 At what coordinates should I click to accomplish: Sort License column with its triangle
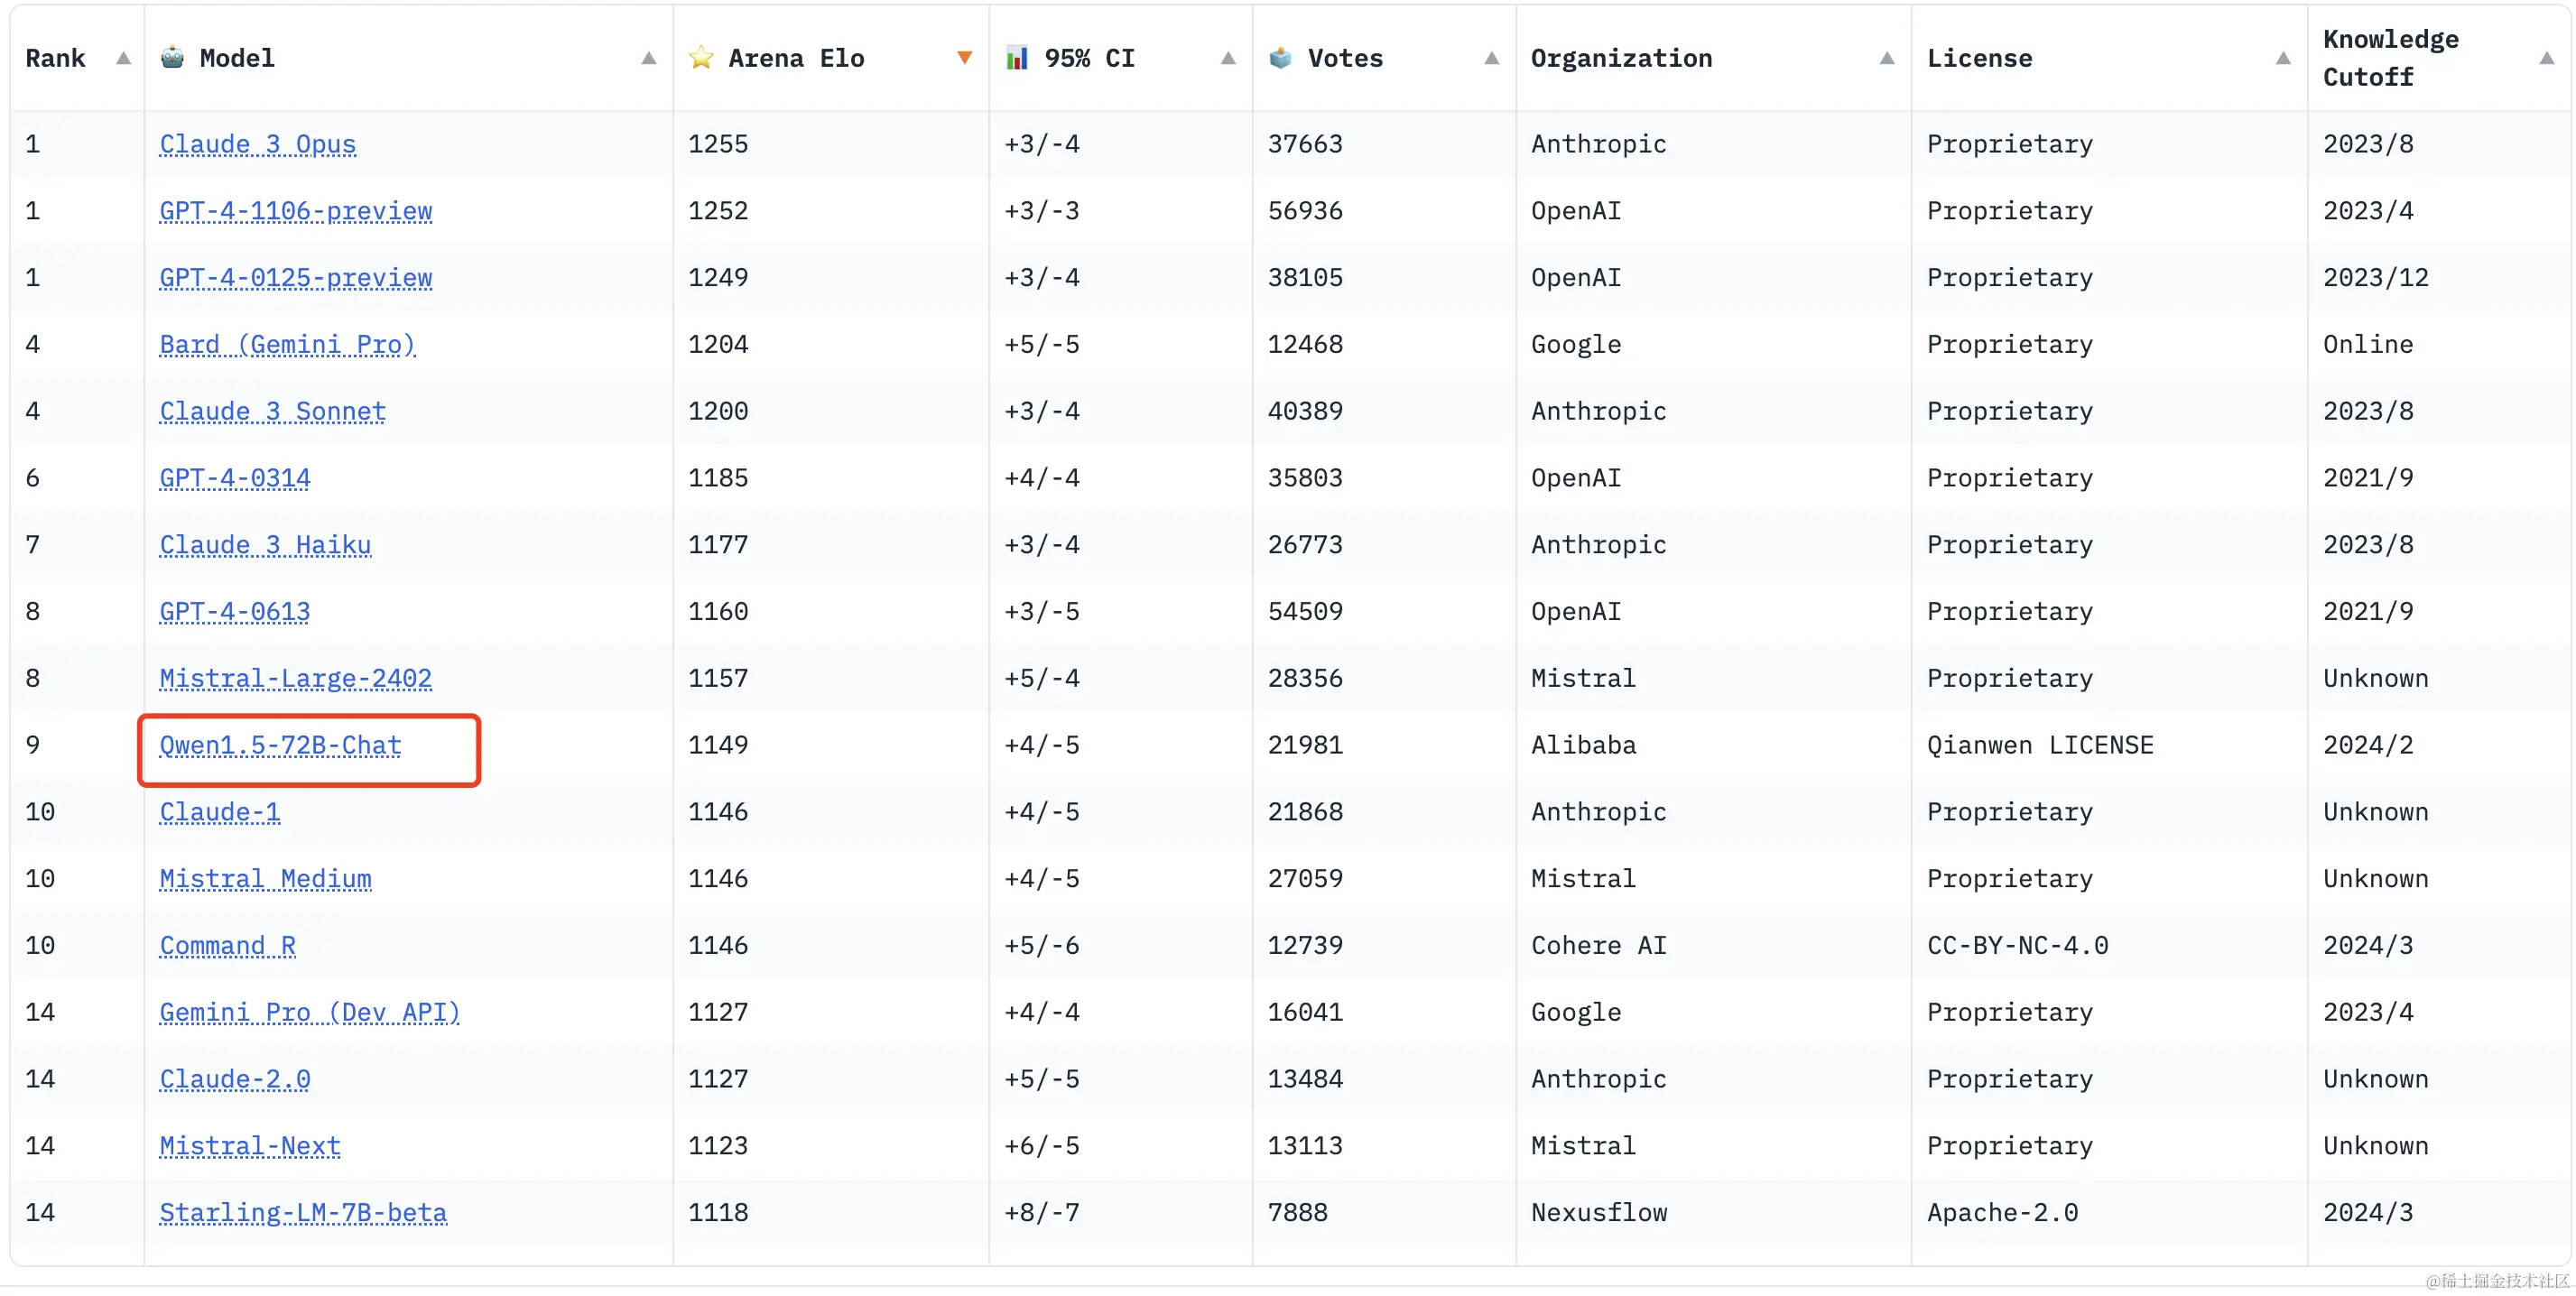click(2282, 58)
